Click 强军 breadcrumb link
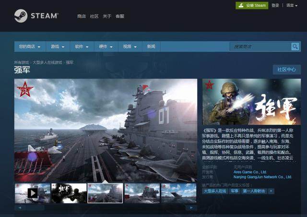307x217 pixels. coord(70,62)
